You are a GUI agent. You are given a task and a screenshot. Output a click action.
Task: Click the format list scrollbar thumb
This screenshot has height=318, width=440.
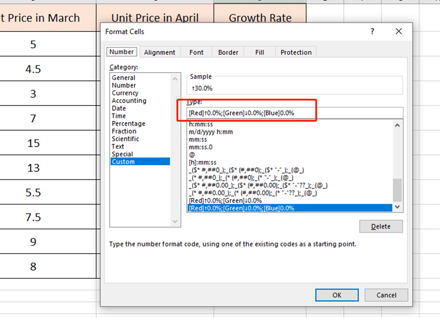click(x=397, y=190)
